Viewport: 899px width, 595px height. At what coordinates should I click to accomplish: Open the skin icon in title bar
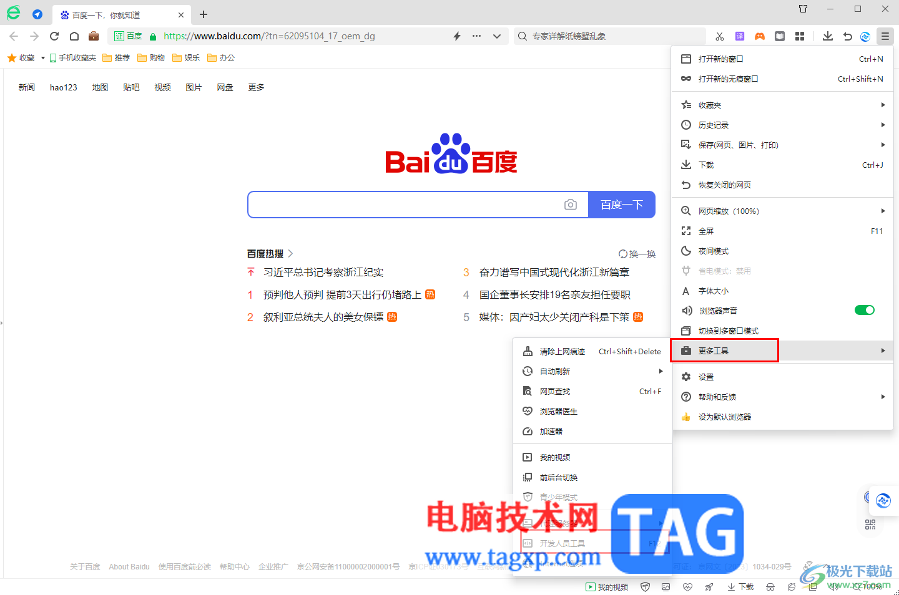pyautogui.click(x=803, y=9)
